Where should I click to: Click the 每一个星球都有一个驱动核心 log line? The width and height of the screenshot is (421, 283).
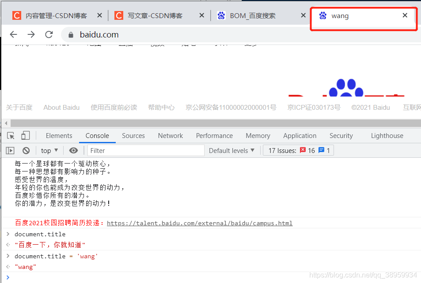63,164
